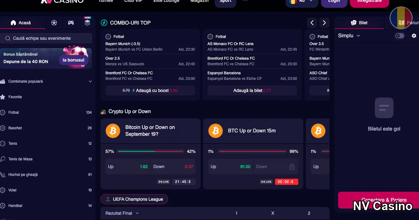
Task: Toggle the switch beside Simplu in bet slip
Action: tap(400, 36)
